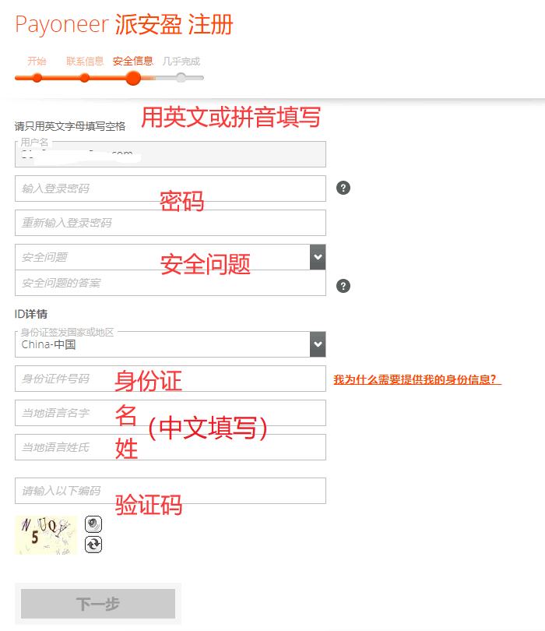This screenshot has height=631, width=545.
Task: Go to the 联系信息 step label
Action: [x=85, y=62]
